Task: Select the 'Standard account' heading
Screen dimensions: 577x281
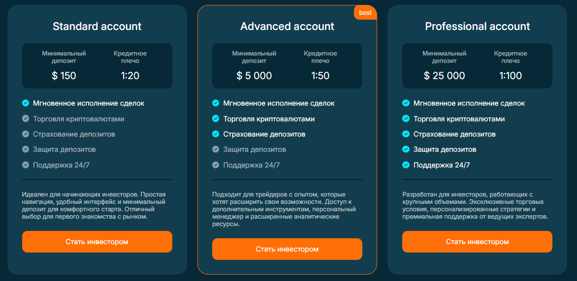Action: click(x=97, y=27)
